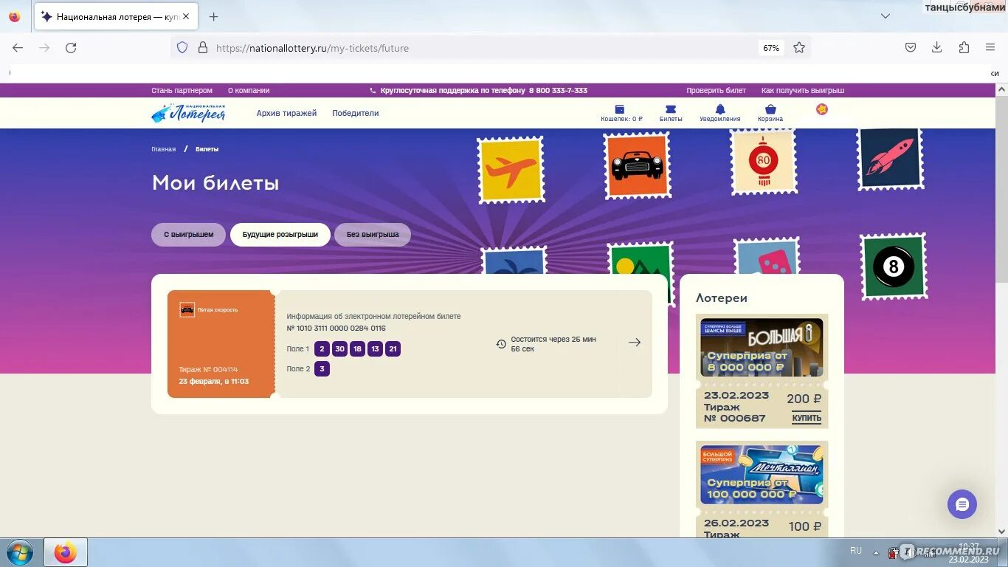Click the shield tracking protection icon
The image size is (1008, 567).
point(182,47)
